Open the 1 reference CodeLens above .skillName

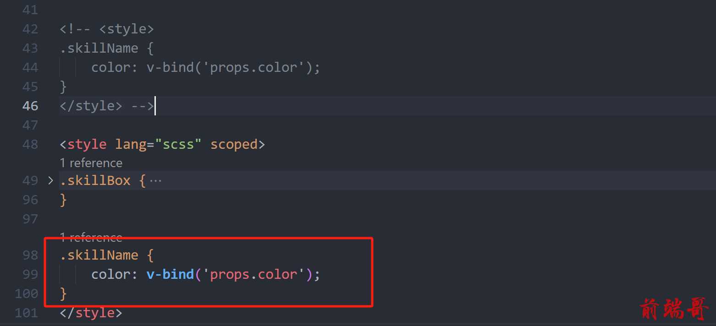click(91, 237)
